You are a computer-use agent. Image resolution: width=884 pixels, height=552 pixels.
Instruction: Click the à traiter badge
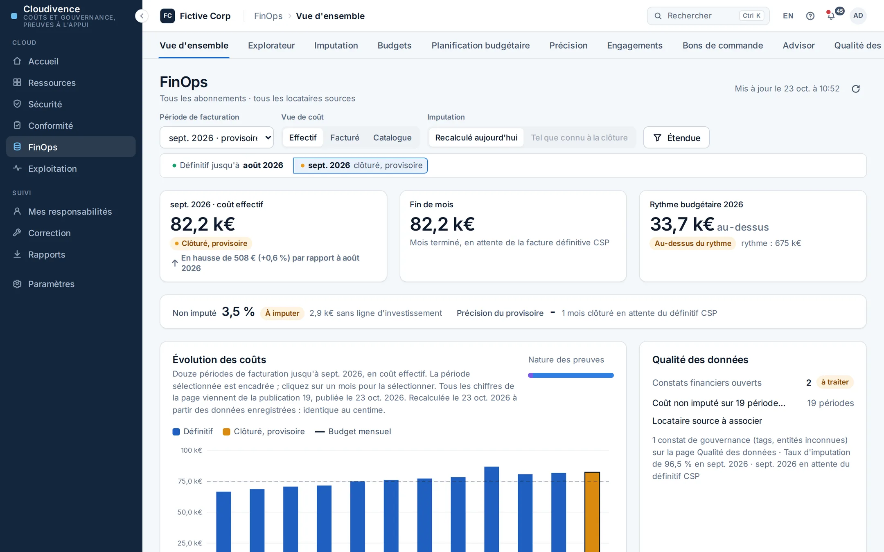click(x=835, y=382)
